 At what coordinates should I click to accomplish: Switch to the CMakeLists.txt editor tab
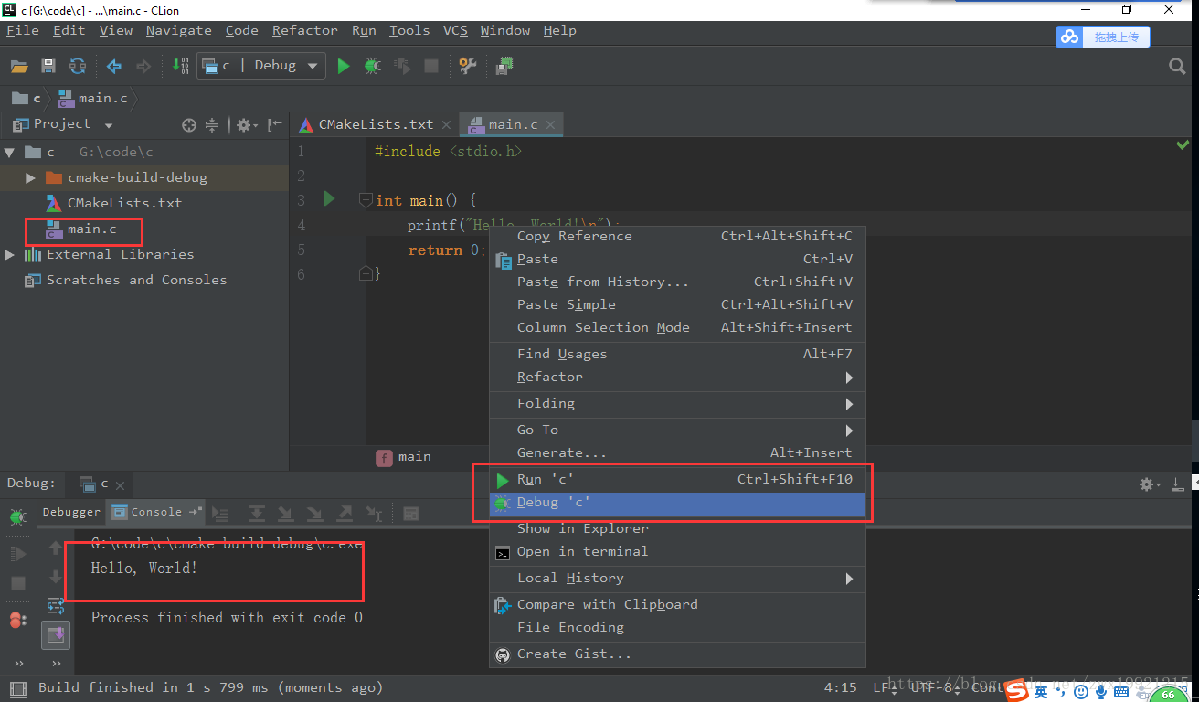(375, 124)
